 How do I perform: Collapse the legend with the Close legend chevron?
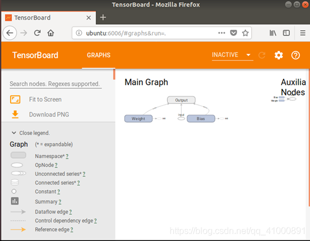[14, 133]
